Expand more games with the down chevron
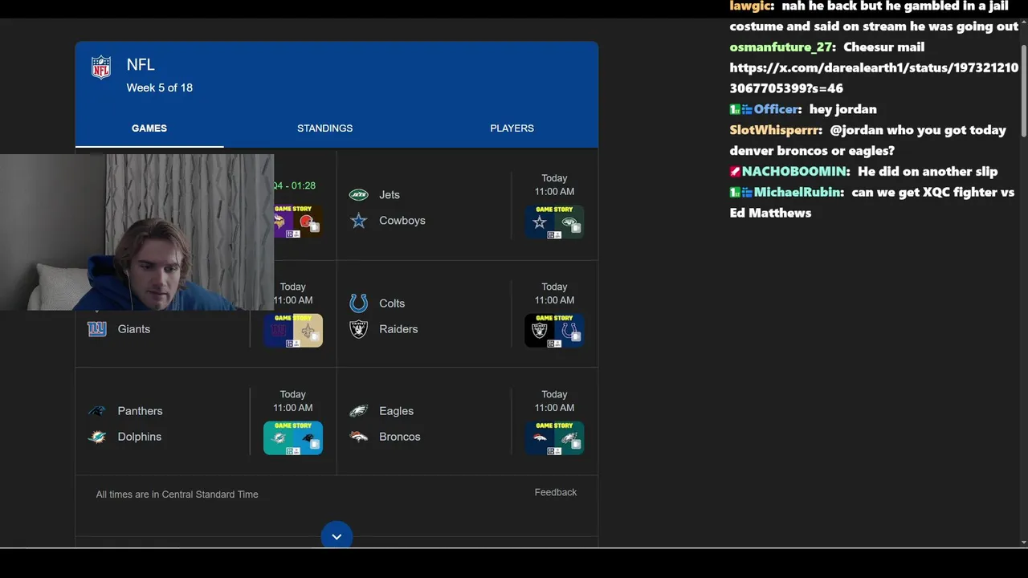Viewport: 1028px width, 578px height. pyautogui.click(x=337, y=535)
